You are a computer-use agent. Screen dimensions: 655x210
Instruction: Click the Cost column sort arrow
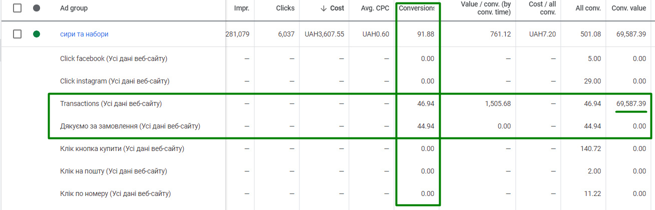(323, 8)
